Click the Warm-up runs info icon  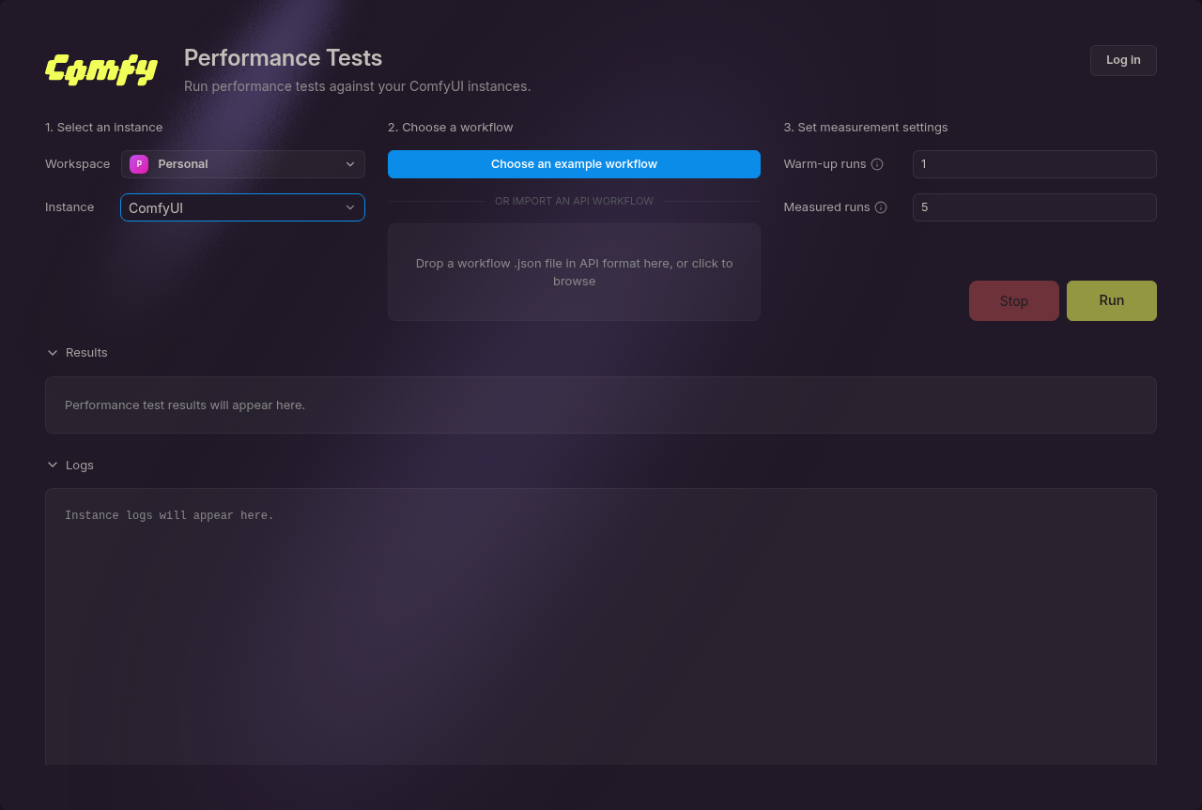click(877, 164)
